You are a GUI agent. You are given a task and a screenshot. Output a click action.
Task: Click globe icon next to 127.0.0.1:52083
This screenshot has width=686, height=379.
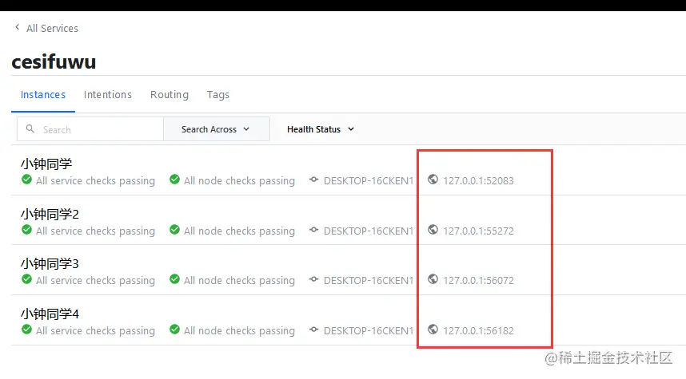[x=433, y=180]
